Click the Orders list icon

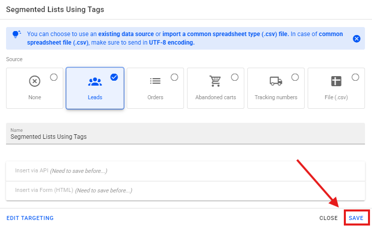point(155,81)
